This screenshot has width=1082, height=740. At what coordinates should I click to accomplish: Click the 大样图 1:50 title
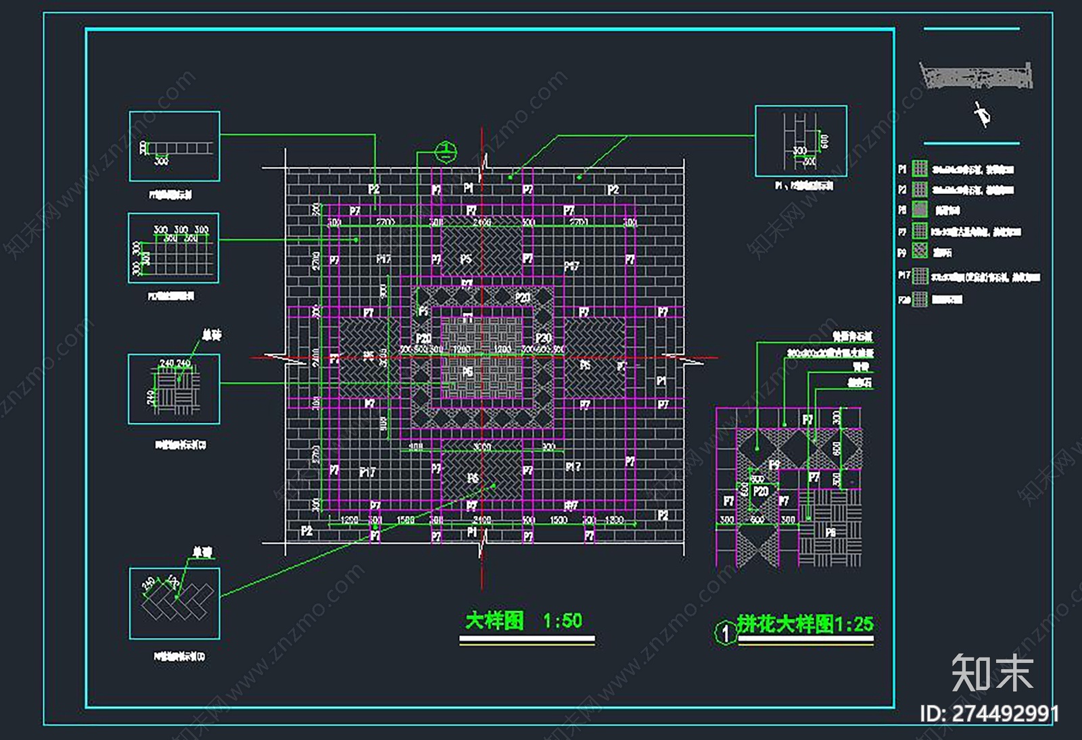click(524, 621)
